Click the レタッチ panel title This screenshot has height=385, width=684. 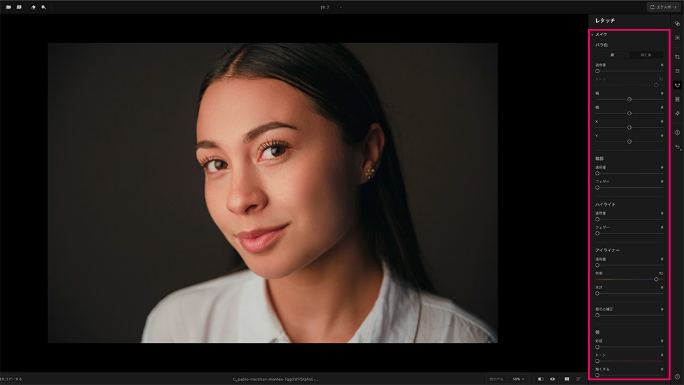pos(605,21)
